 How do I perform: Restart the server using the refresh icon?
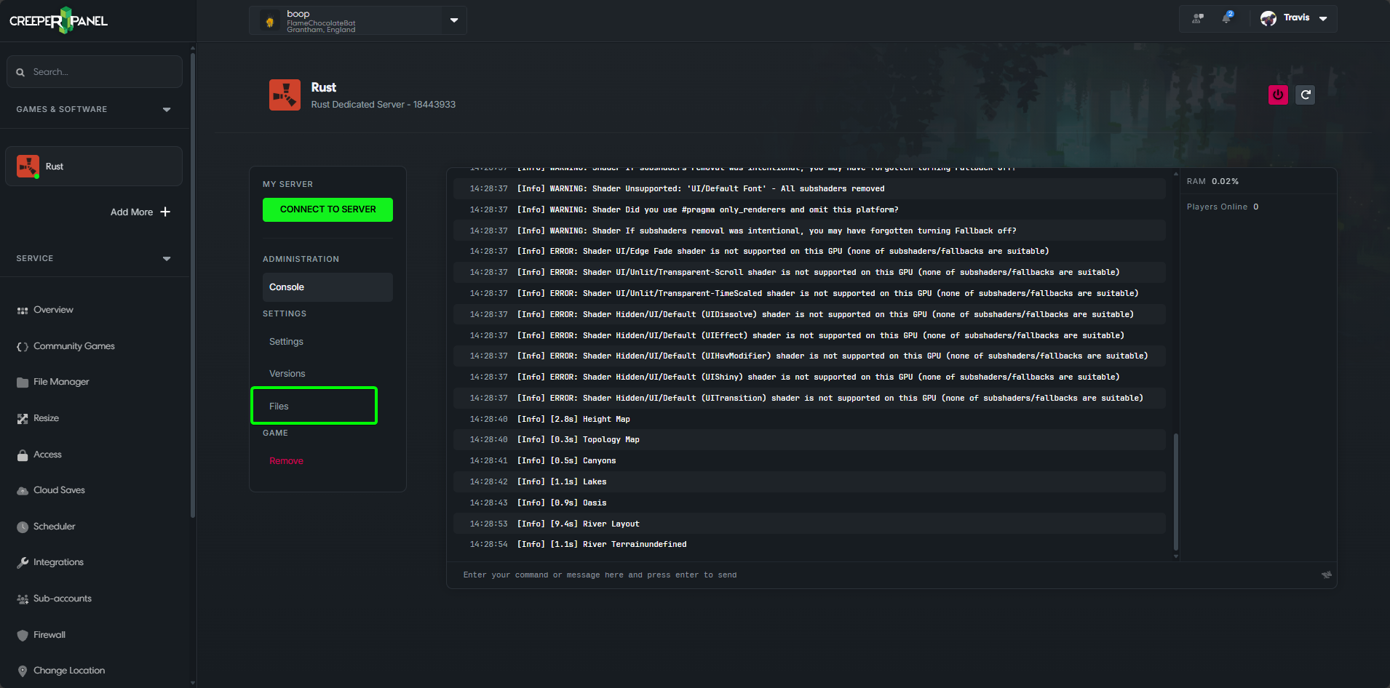click(x=1304, y=95)
